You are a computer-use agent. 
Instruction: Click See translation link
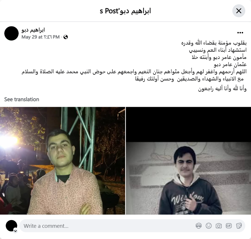[x=22, y=99]
